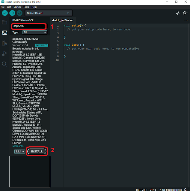Screen dimensions: 190x191
Task: Click the esp8266 by ESP8266 Community title
Action: click(25, 40)
